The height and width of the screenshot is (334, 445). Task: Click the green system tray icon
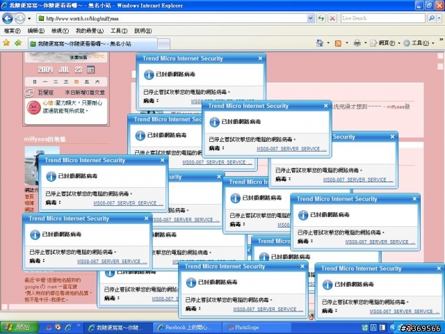coord(365,328)
